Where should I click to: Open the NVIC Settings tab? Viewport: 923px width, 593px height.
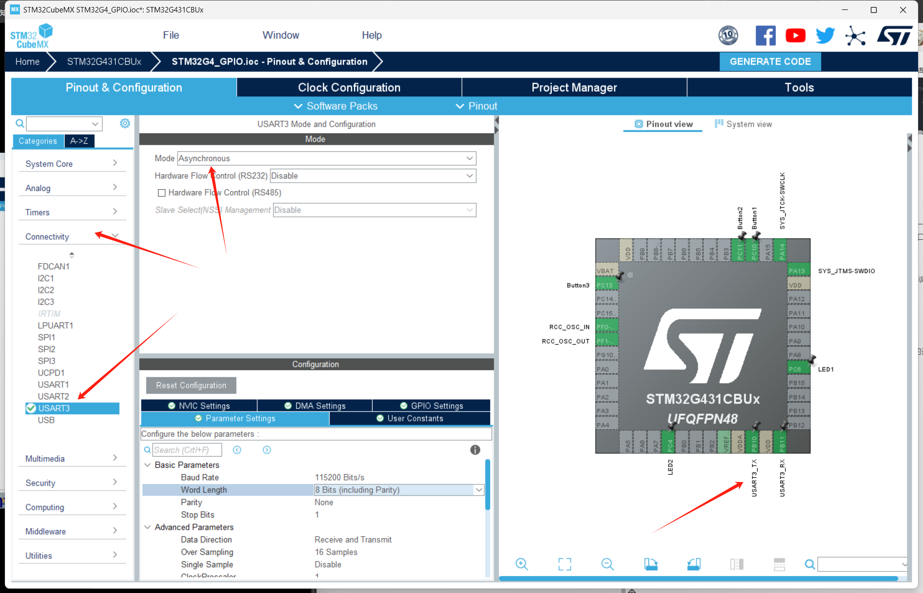tap(199, 405)
